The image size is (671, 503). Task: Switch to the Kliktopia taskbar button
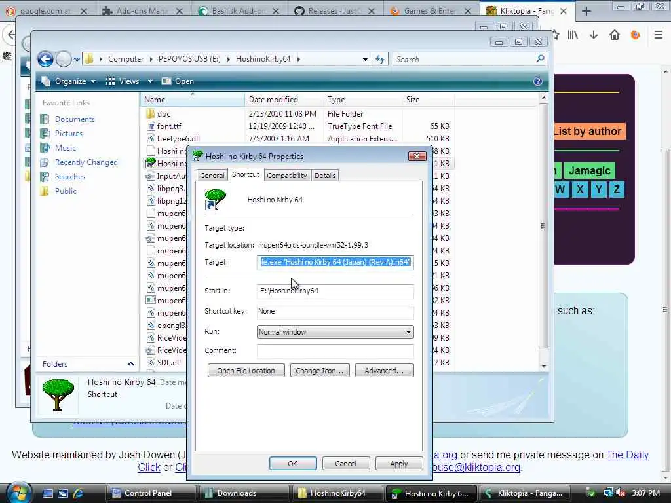(x=524, y=493)
